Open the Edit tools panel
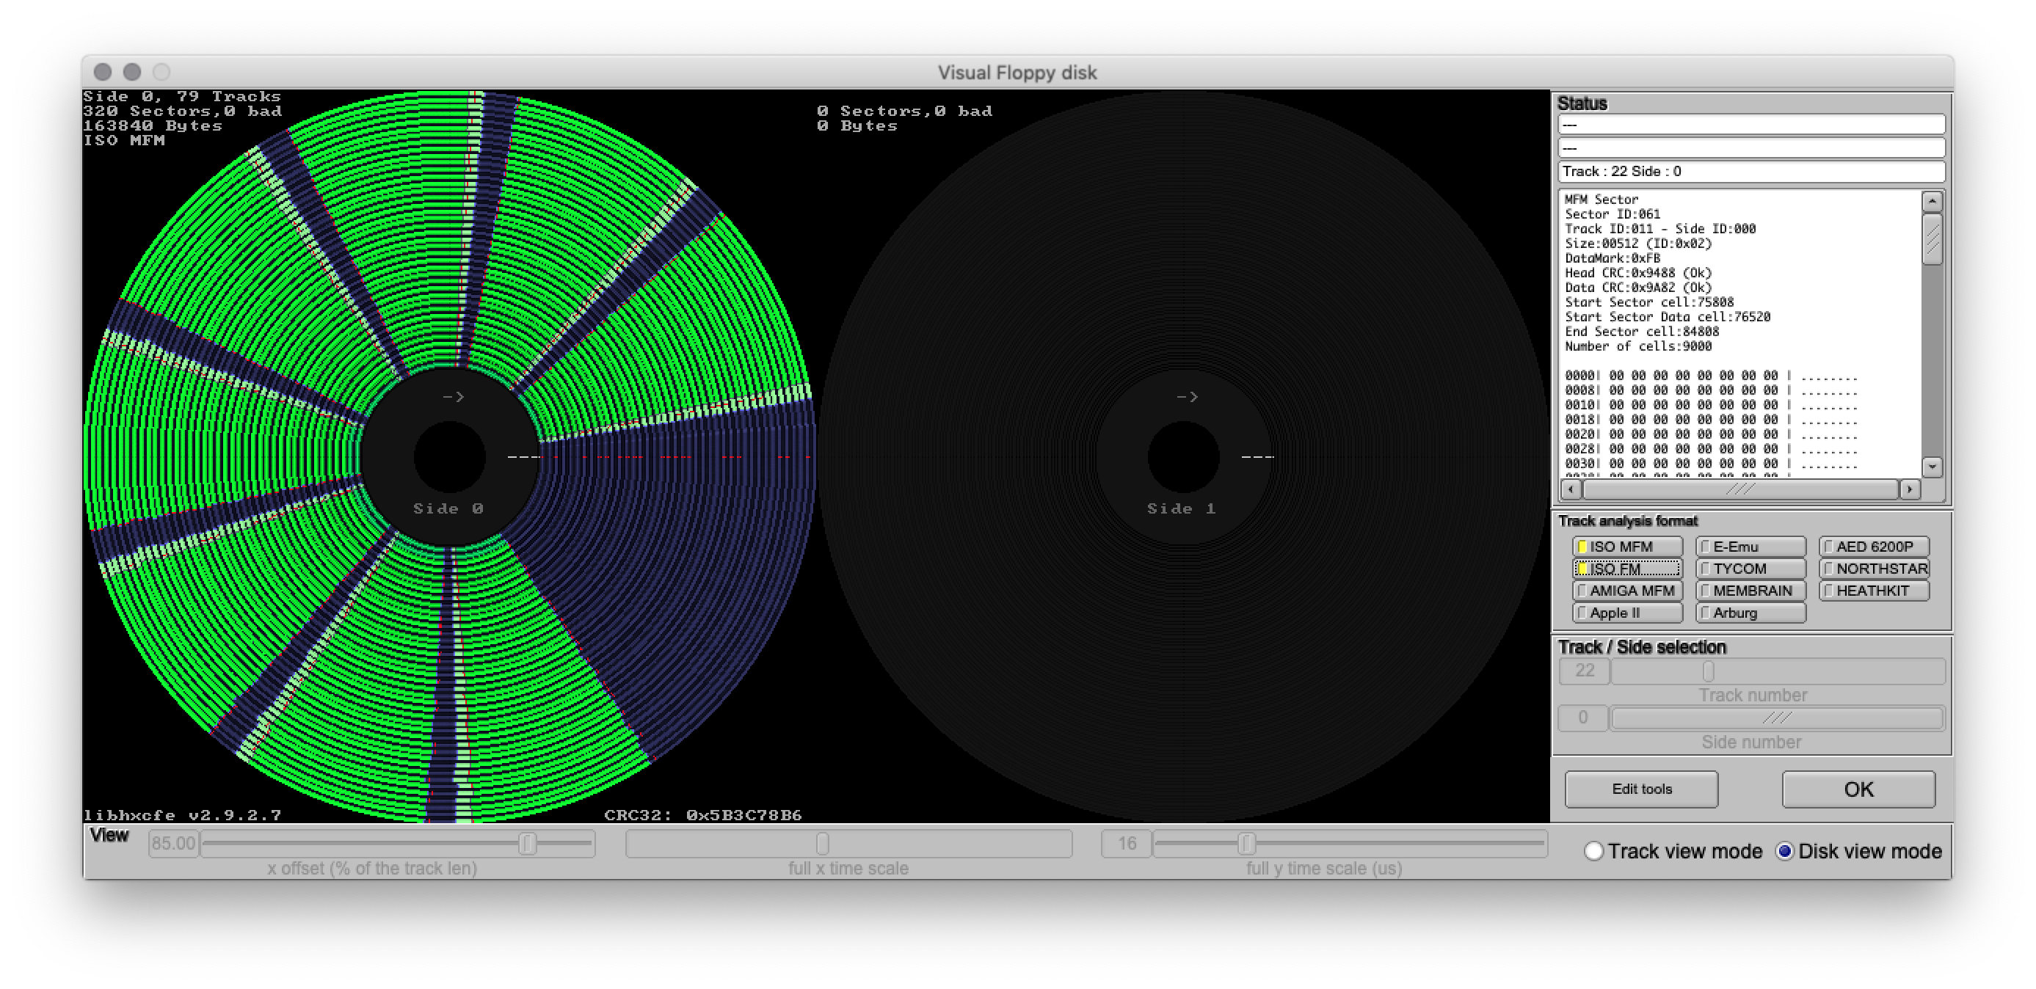Screen dimensions: 2036x989 (1642, 789)
